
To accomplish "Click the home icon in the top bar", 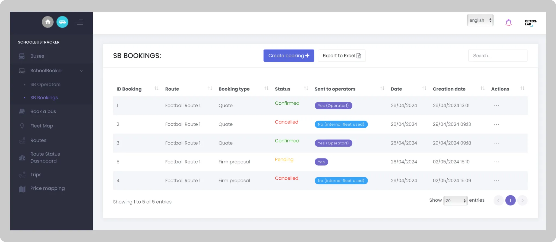I will (x=48, y=22).
